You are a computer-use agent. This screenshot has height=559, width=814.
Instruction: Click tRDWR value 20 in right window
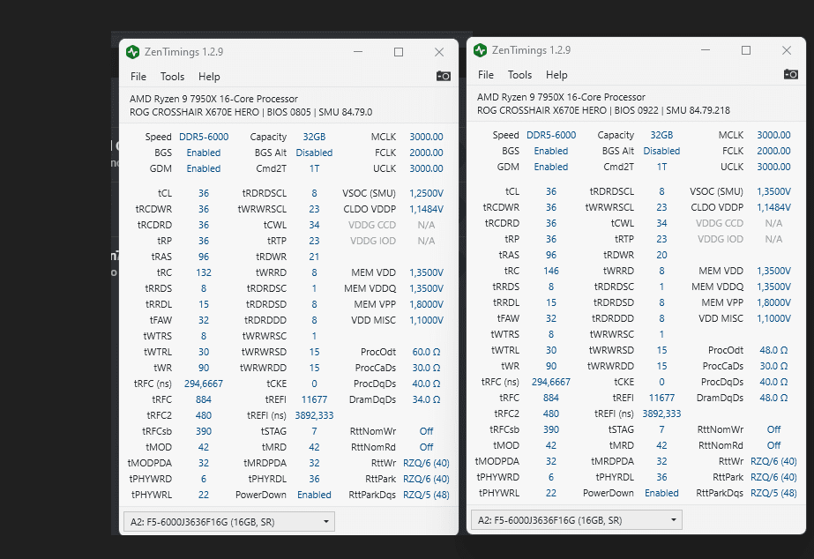point(661,256)
